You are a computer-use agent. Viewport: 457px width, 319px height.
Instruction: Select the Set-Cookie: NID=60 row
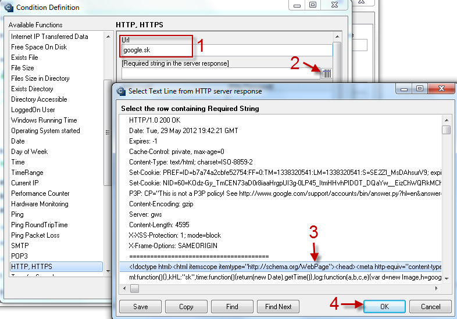(280, 183)
